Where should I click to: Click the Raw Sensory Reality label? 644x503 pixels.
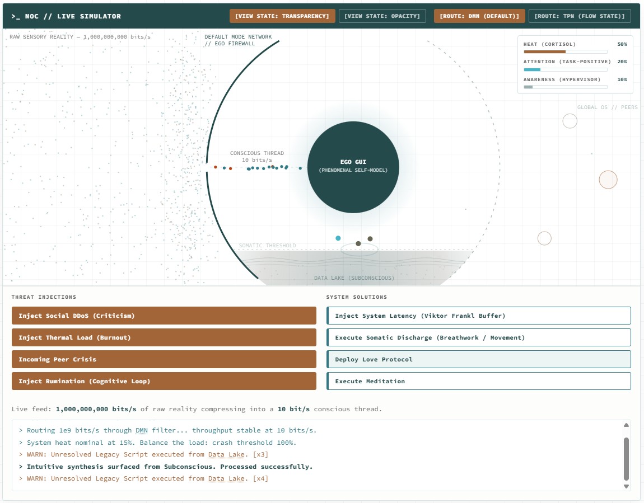[x=80, y=36]
